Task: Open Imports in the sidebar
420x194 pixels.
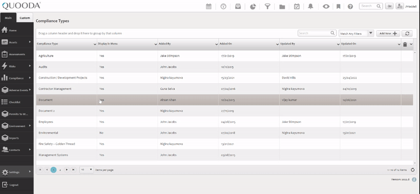Action: pyautogui.click(x=17, y=138)
